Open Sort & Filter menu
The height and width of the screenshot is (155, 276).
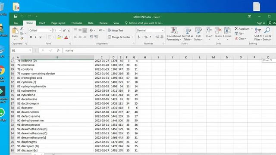[x=258, y=34]
